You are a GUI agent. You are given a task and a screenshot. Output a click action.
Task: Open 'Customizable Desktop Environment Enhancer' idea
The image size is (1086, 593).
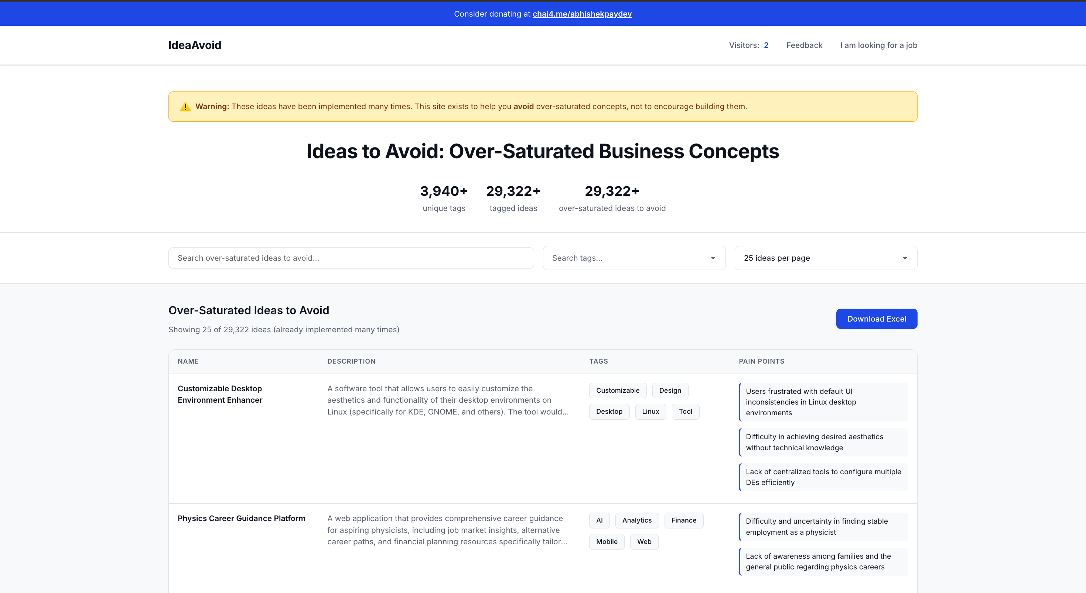click(x=220, y=394)
